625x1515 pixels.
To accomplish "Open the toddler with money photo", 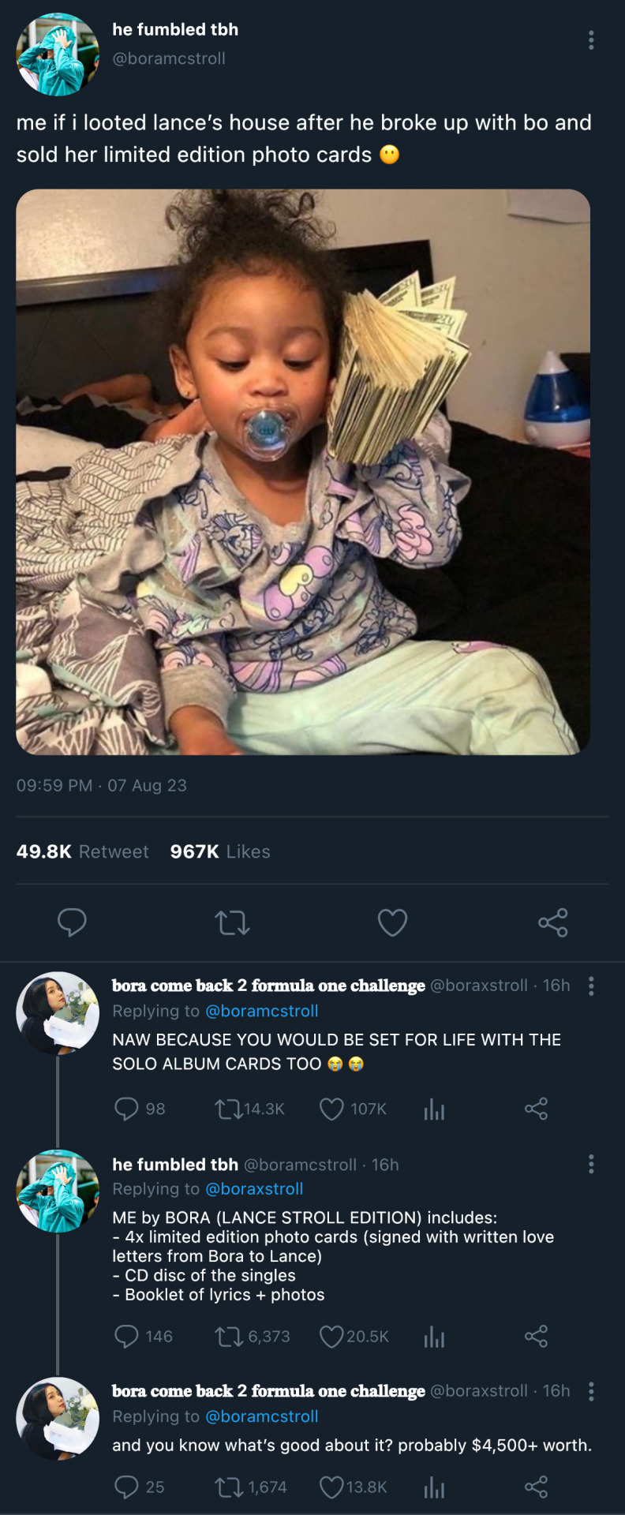I will click(303, 472).
